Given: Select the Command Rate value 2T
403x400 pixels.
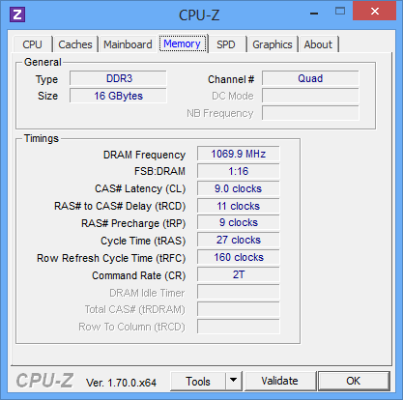Looking at the screenshot, I should click(239, 274).
